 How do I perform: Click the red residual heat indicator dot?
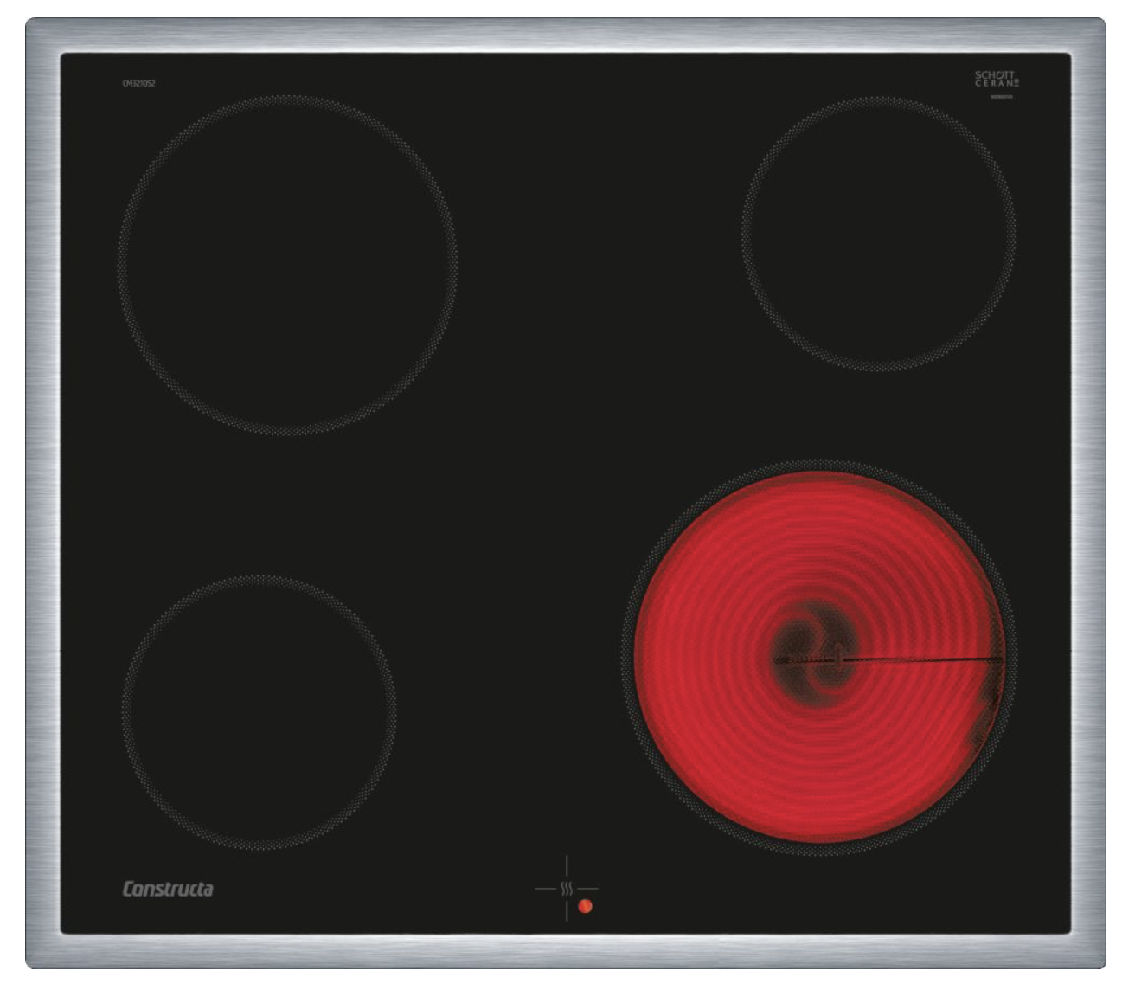pyautogui.click(x=586, y=906)
